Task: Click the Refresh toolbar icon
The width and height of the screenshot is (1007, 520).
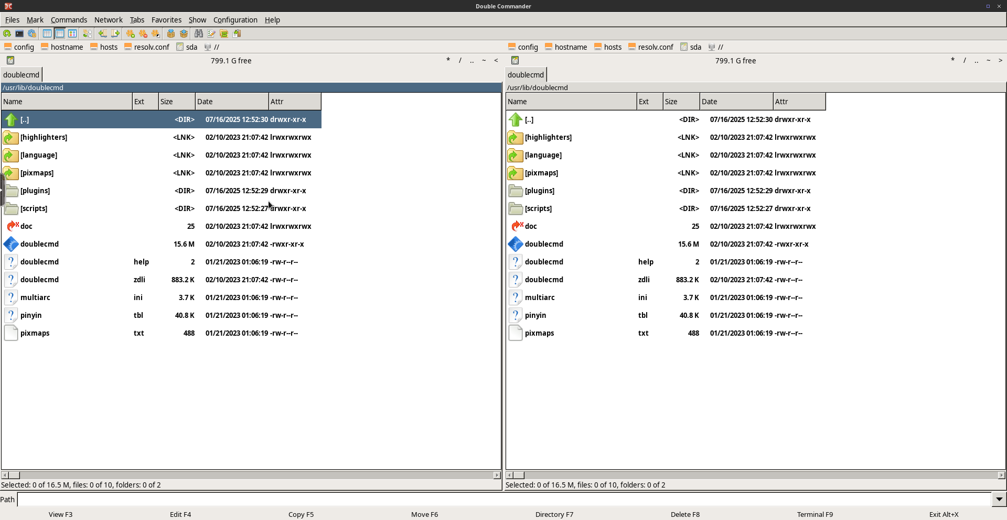Action: (7, 34)
